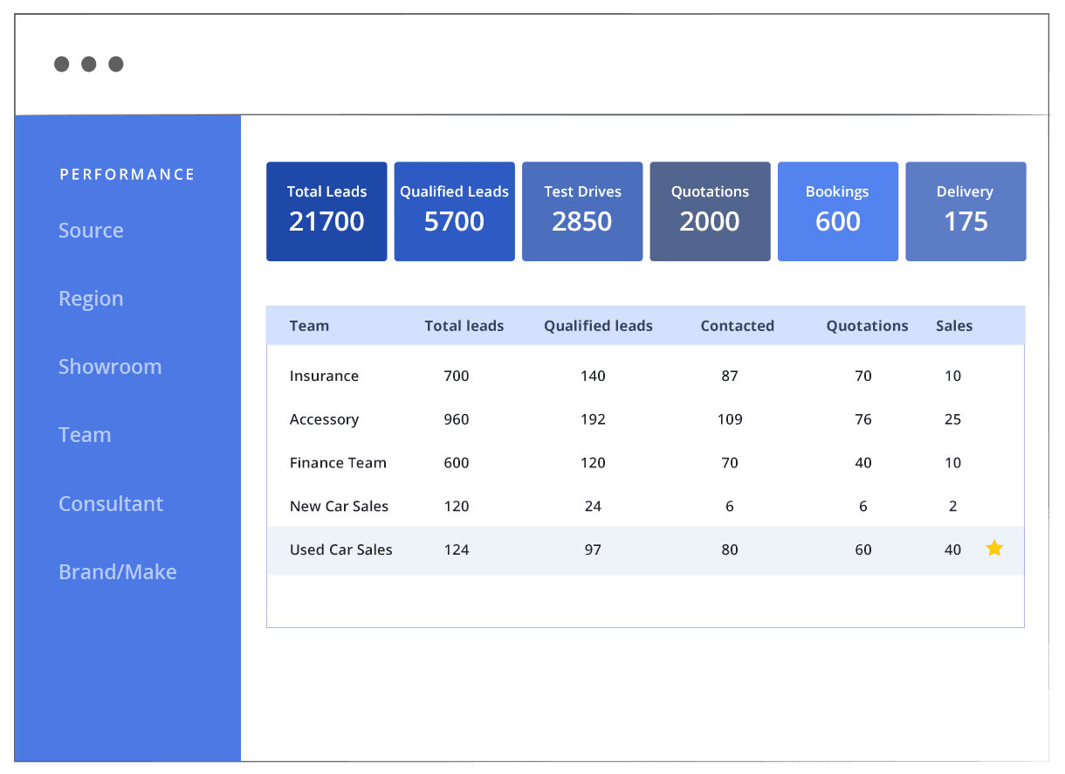
Task: Click Accessory total leads value 960
Action: click(x=457, y=419)
